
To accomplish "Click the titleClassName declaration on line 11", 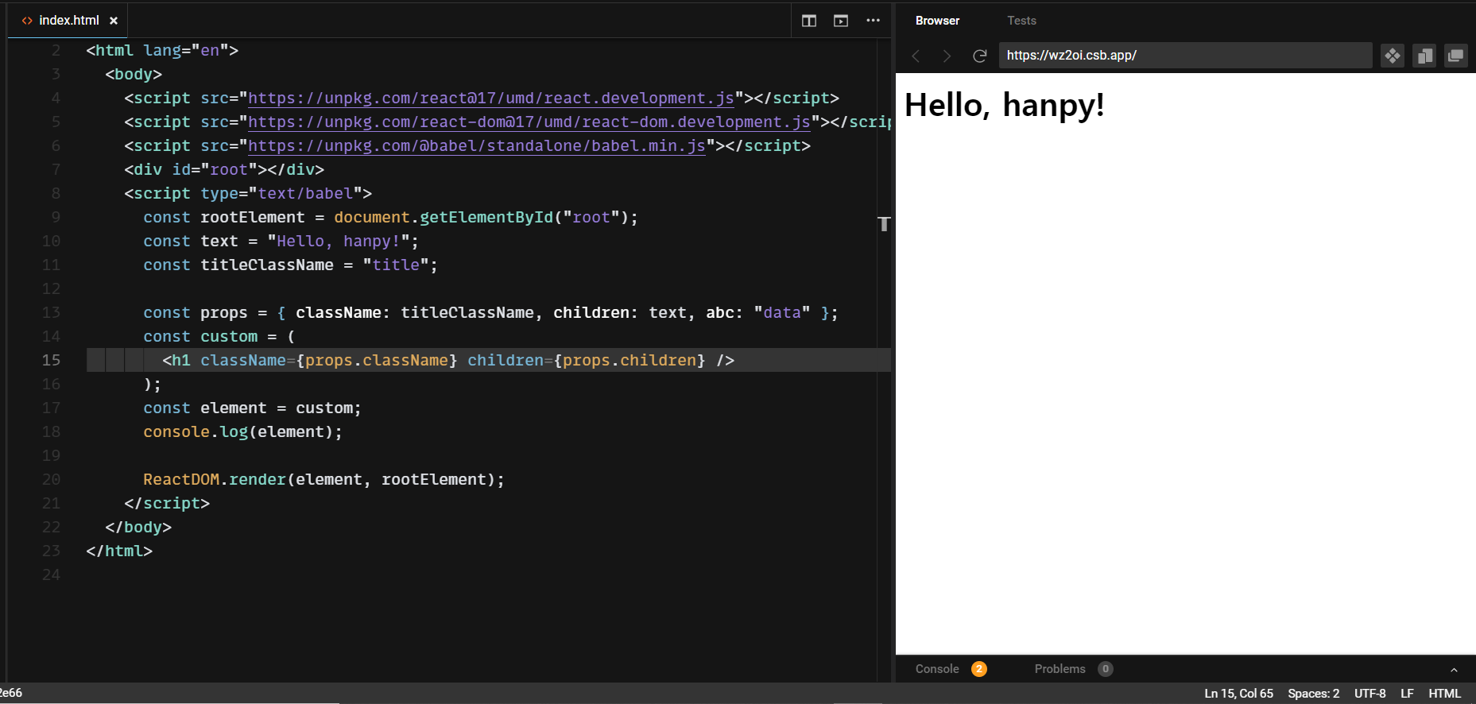I will 290,265.
